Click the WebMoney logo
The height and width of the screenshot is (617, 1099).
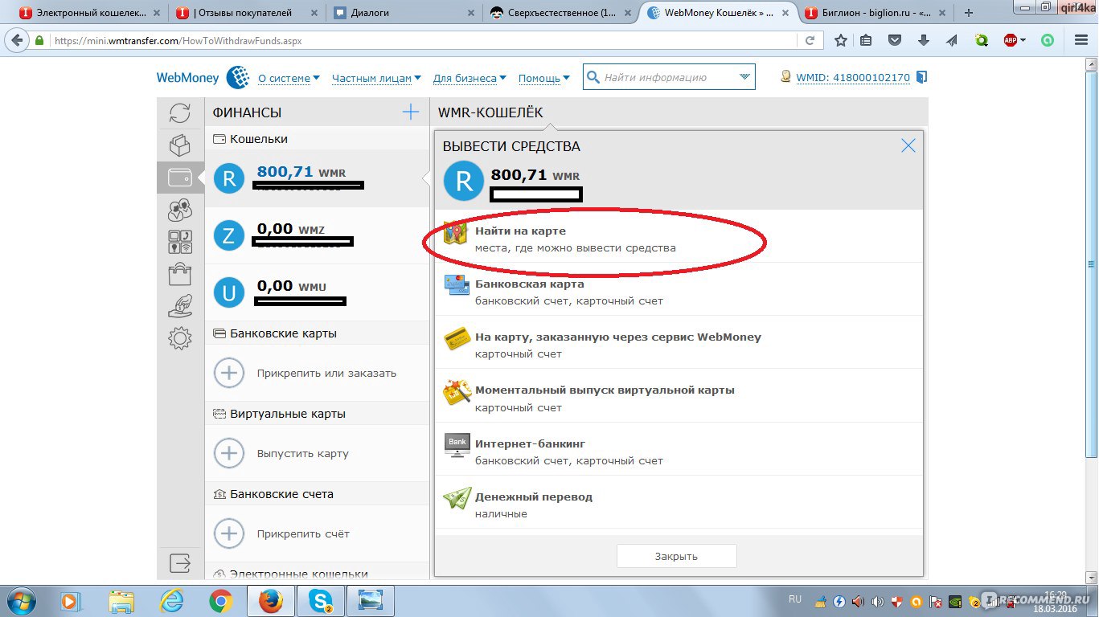click(x=203, y=78)
